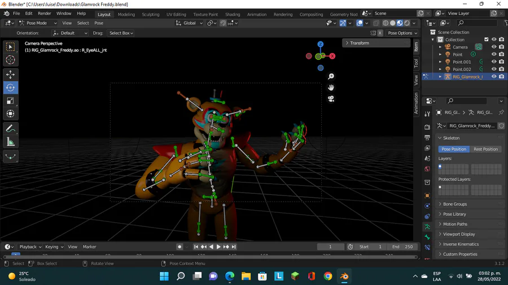Open the Playback popover
The width and height of the screenshot is (508, 285).
(x=30, y=247)
